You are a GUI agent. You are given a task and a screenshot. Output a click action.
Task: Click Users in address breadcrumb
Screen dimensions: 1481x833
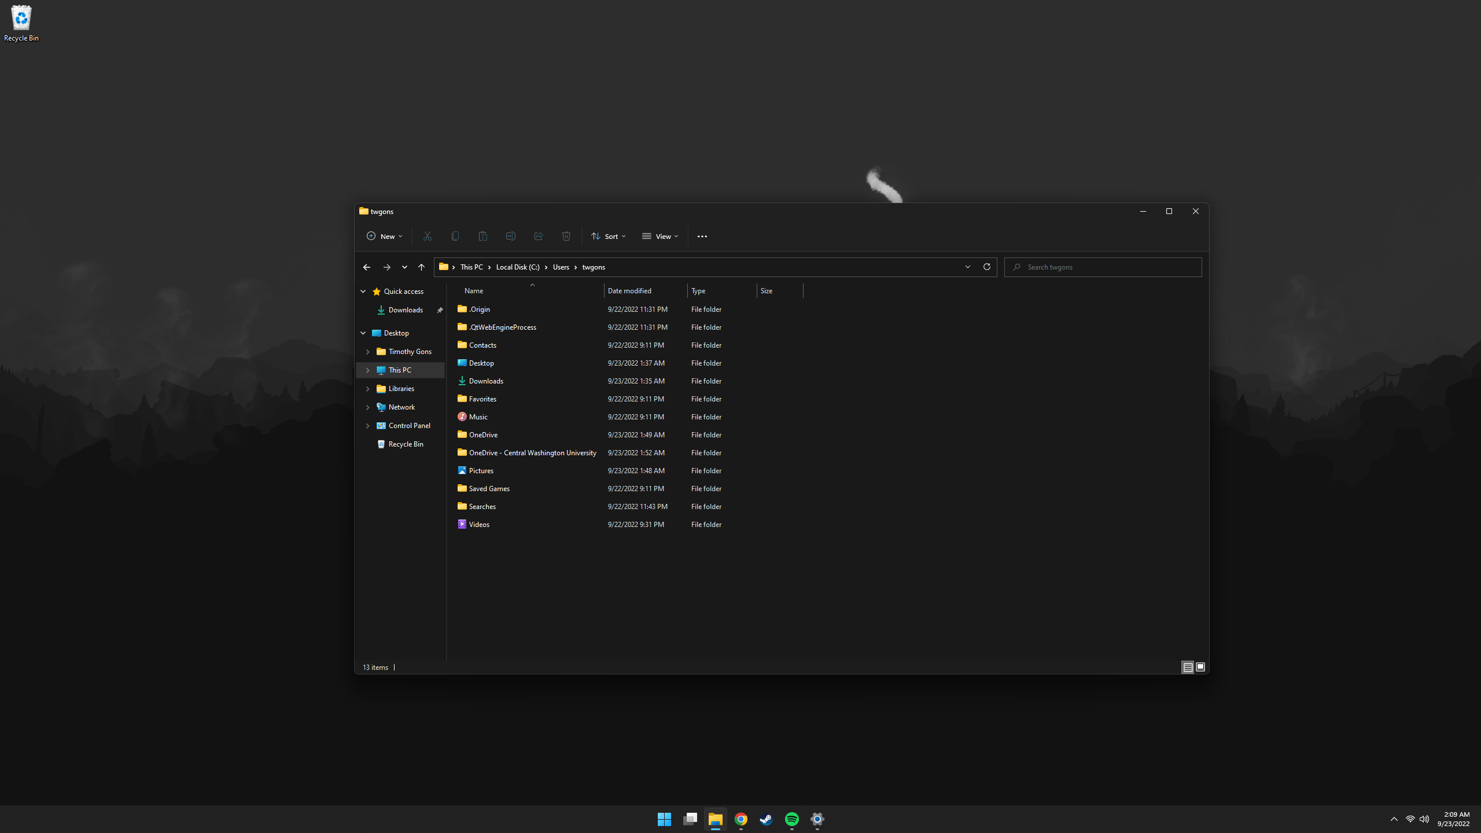[561, 267]
